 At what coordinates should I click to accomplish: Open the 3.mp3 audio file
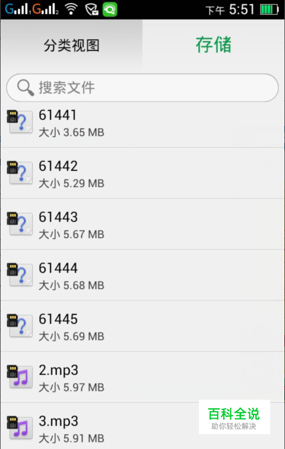point(142,426)
